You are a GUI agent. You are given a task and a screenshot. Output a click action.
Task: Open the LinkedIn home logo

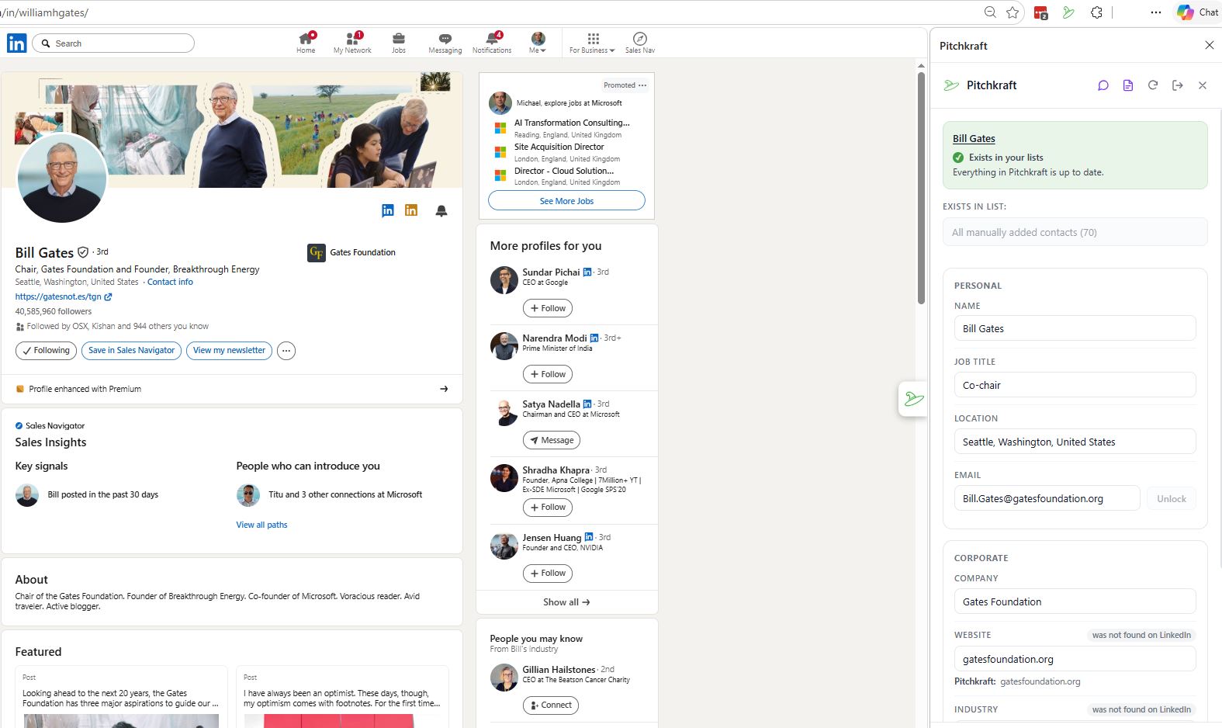click(x=16, y=43)
